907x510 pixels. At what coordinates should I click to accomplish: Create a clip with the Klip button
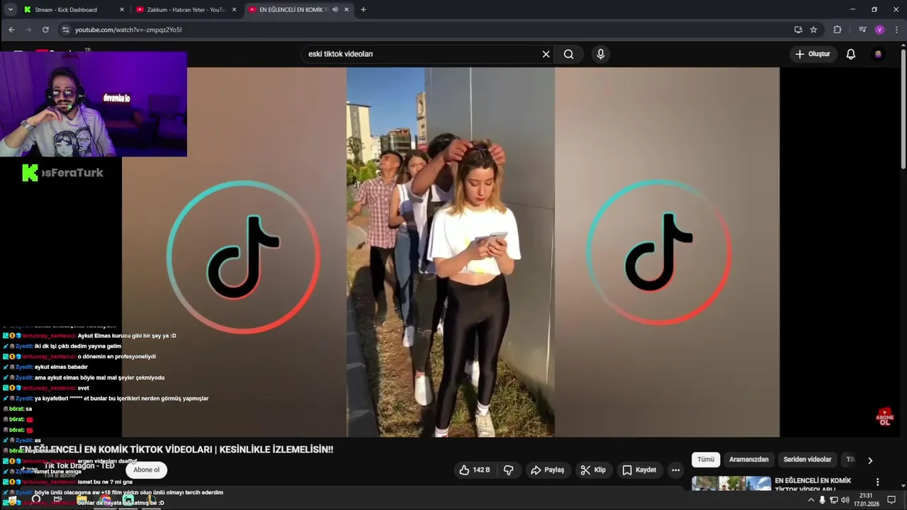pyautogui.click(x=593, y=470)
